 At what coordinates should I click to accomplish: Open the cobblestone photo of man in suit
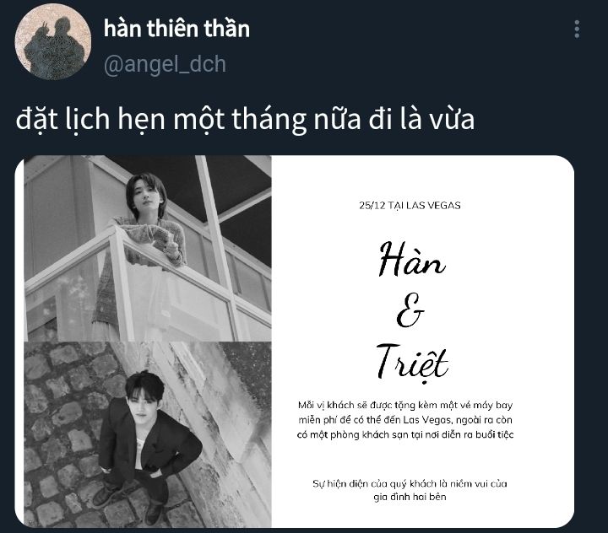pos(148,434)
